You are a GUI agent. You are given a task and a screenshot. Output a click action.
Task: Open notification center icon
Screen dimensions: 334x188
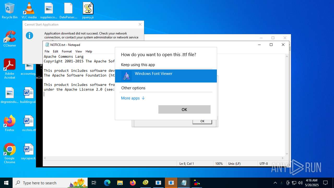pyautogui.click(x=325, y=183)
